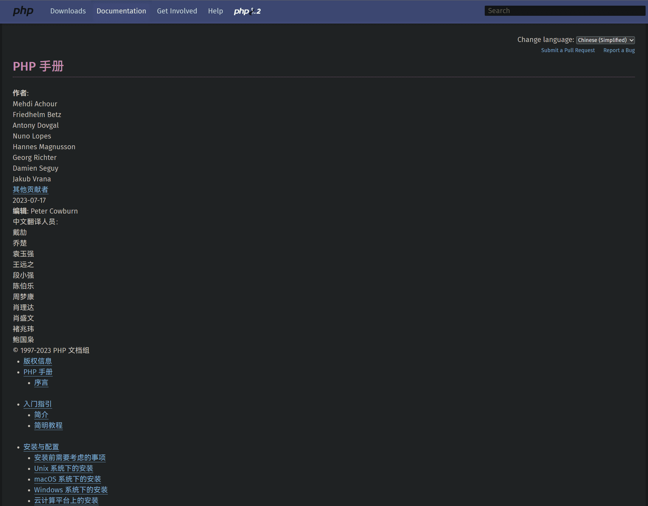Click translator name 段小强
648x506 pixels.
click(23, 275)
